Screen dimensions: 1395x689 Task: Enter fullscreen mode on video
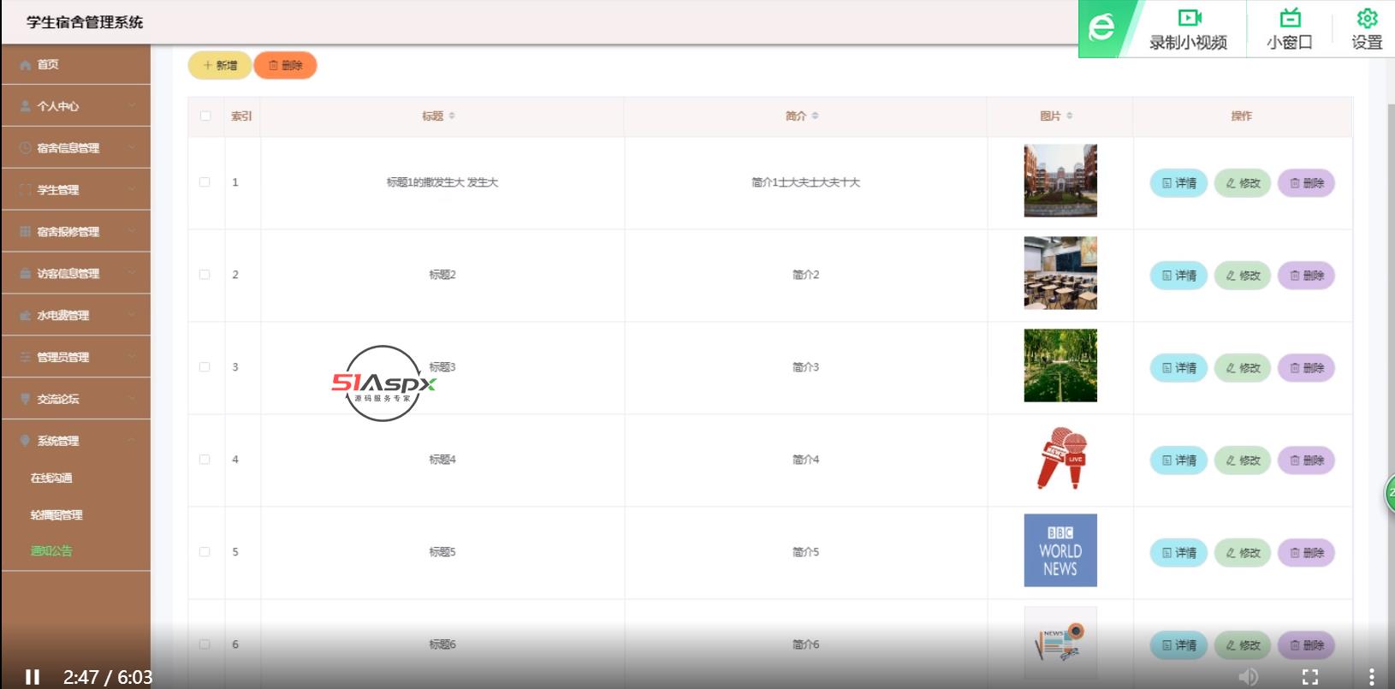click(x=1309, y=677)
